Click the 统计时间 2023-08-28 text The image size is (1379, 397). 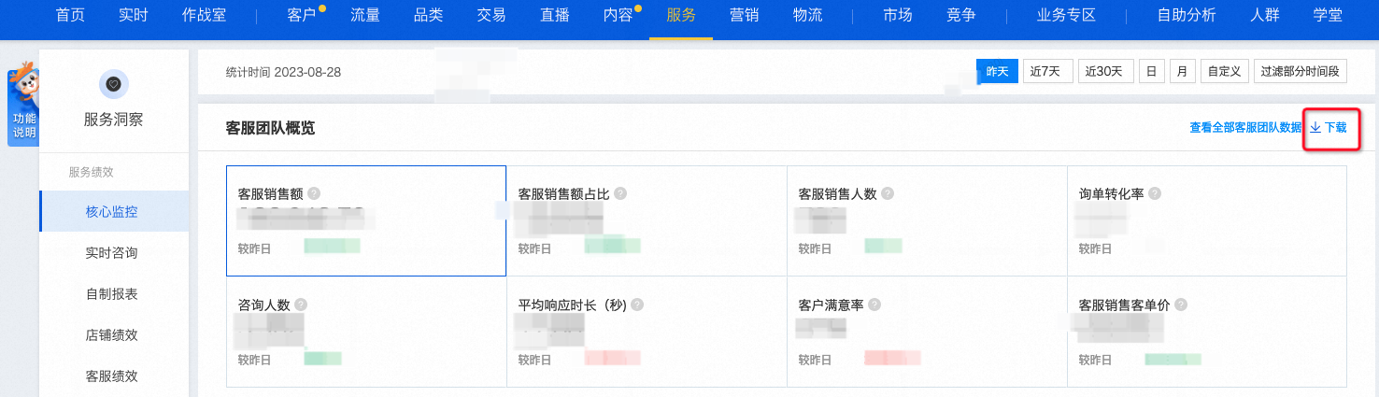(284, 72)
